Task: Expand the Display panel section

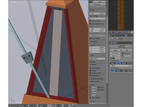Action: [90, 62]
